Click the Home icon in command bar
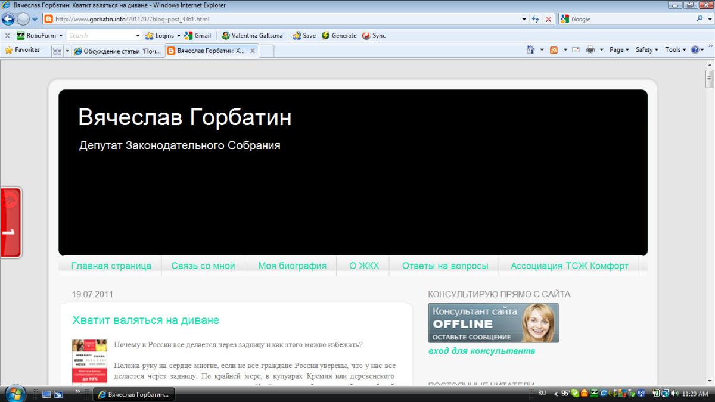Screen dimensions: 715x402 click(x=530, y=51)
